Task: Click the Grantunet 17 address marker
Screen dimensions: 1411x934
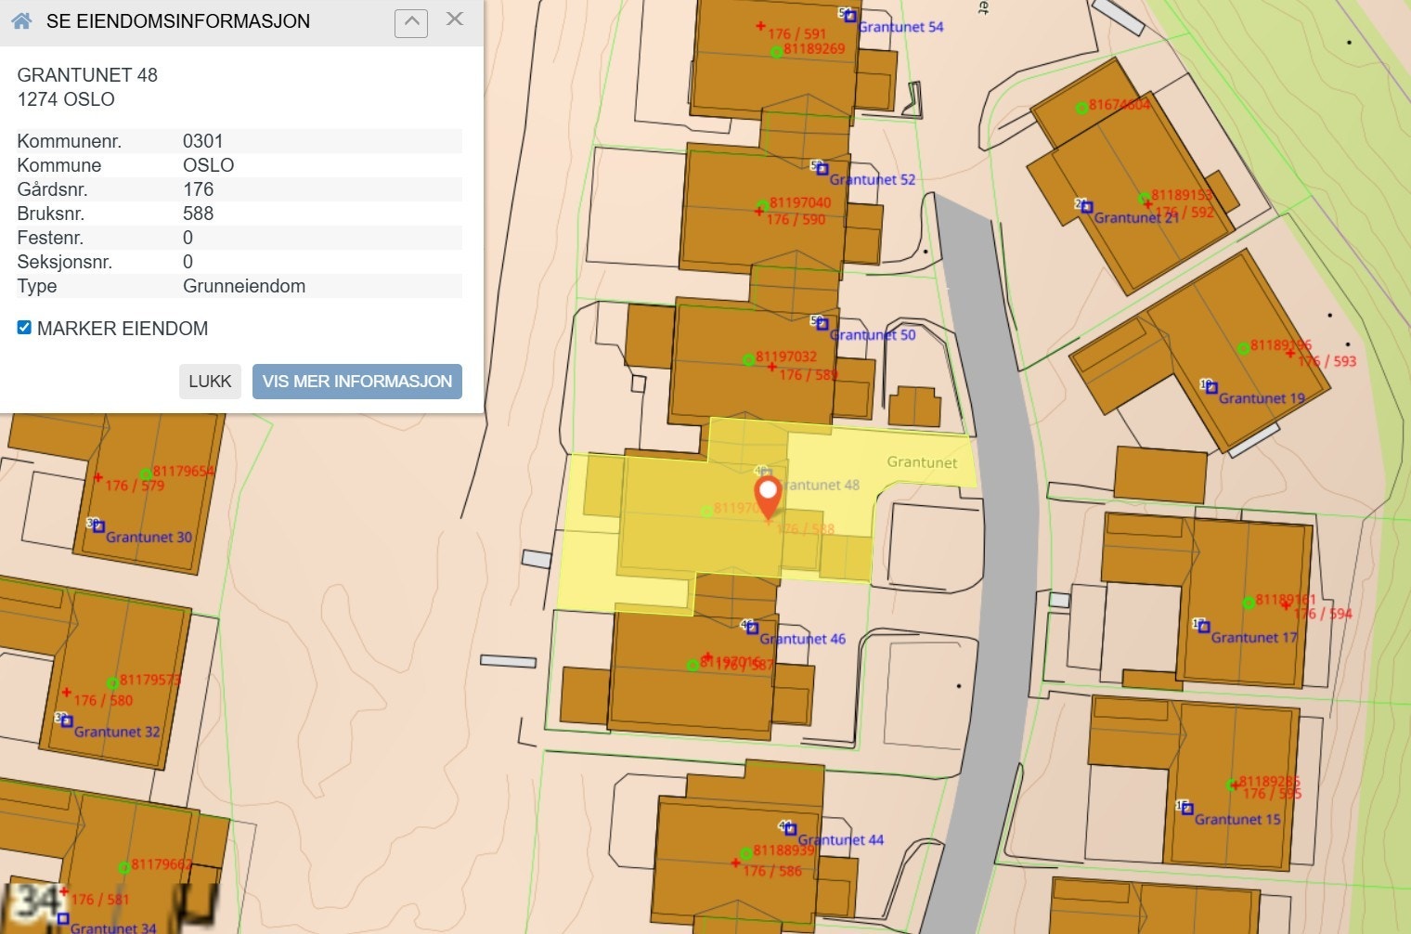Action: coord(1203,627)
